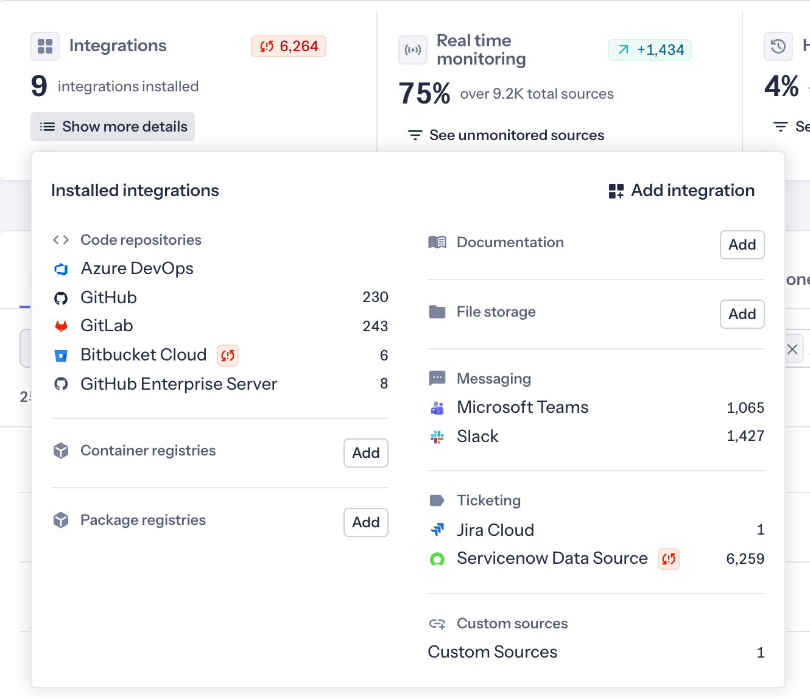The width and height of the screenshot is (810, 699).
Task: Click the sync error badge beside Servicenow
Action: pyautogui.click(x=669, y=558)
